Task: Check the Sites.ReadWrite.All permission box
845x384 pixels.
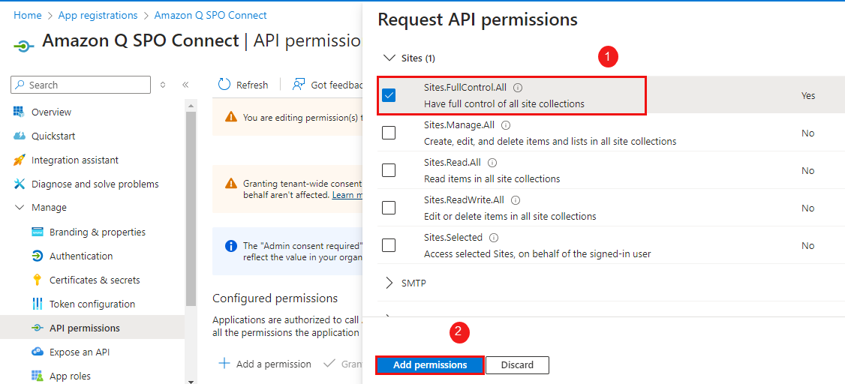Action: click(x=389, y=208)
